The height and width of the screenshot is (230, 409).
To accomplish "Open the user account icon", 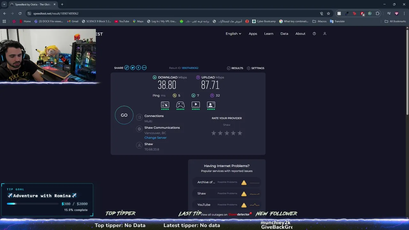I will 325,34.
